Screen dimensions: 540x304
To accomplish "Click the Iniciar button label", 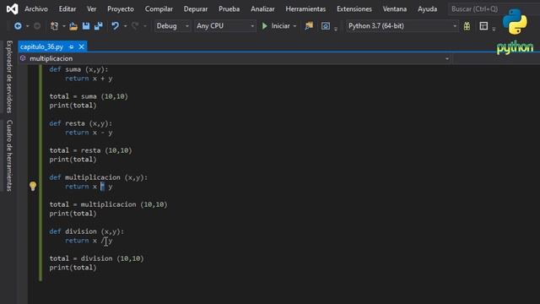I will coord(280,26).
